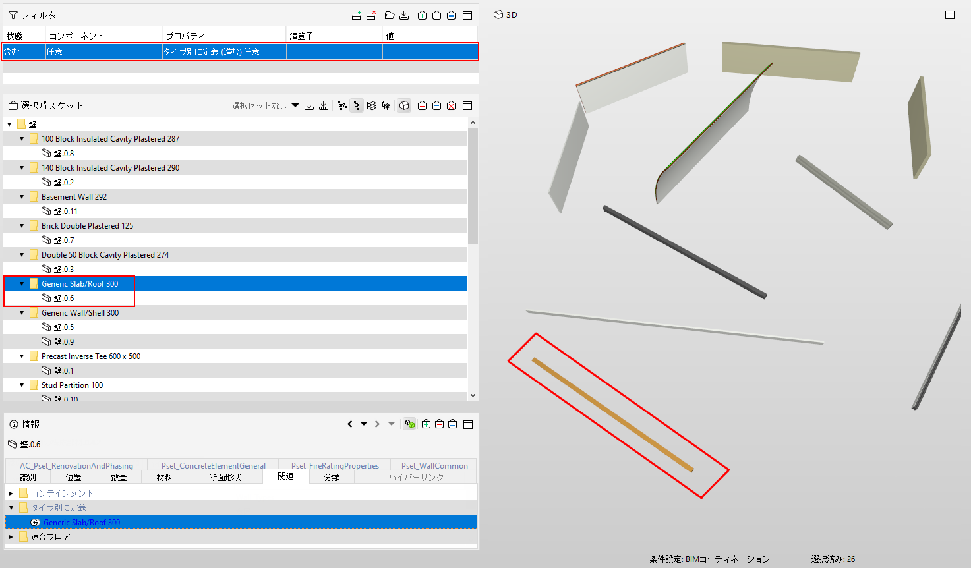Switch to the 材料 tab
The image size is (971, 568).
pyautogui.click(x=165, y=477)
